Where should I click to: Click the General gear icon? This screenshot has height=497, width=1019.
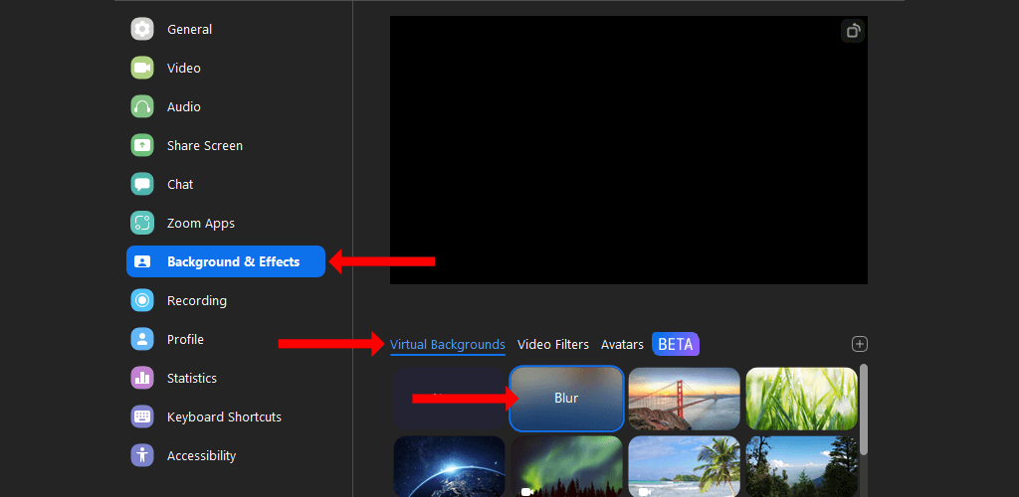142,29
